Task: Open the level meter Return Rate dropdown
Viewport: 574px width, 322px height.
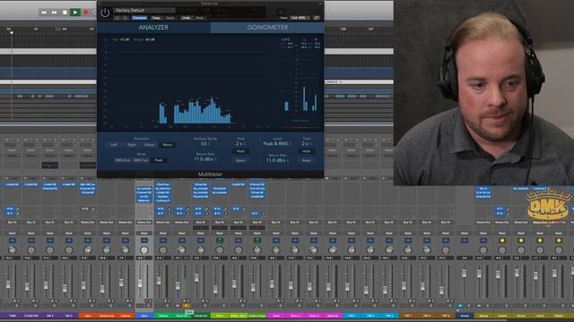Action: [x=277, y=160]
